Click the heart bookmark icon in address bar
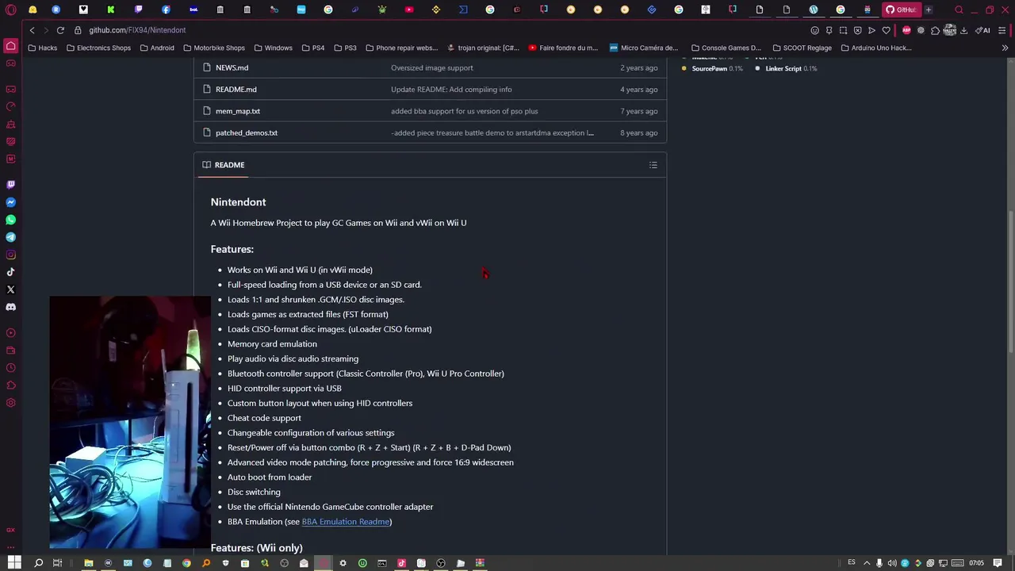This screenshot has width=1015, height=571. [887, 30]
